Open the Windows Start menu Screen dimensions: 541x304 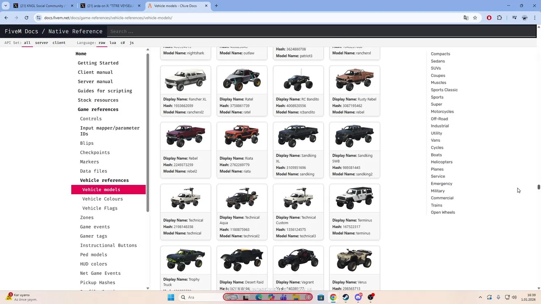pos(171,297)
